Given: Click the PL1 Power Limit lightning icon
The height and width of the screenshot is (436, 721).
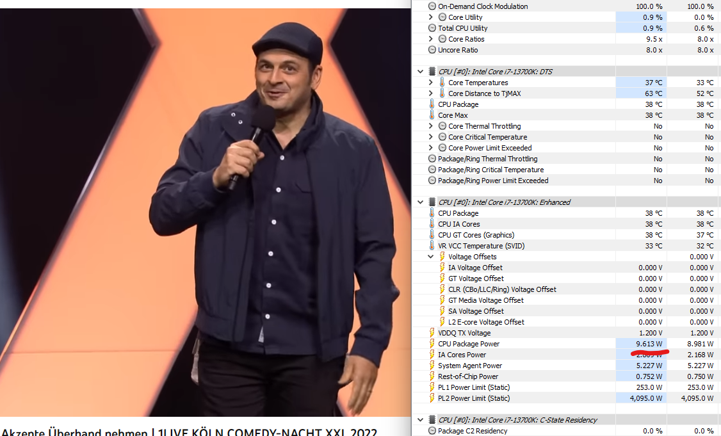Looking at the screenshot, I should [432, 387].
